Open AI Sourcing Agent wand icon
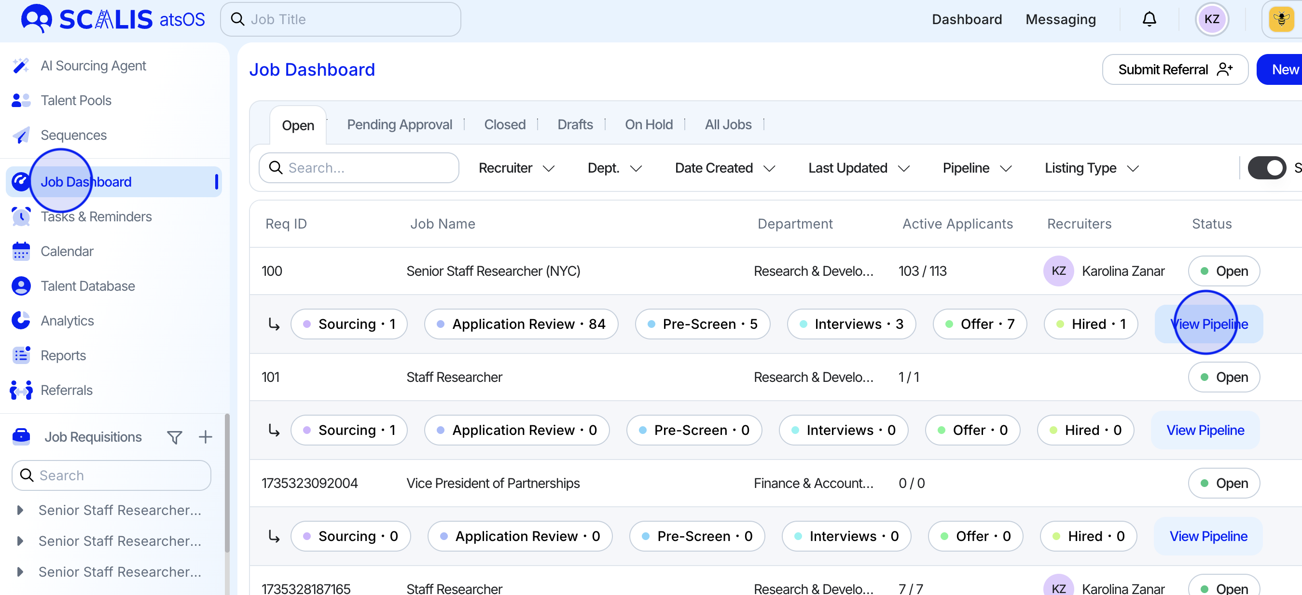Image resolution: width=1302 pixels, height=595 pixels. click(x=21, y=66)
